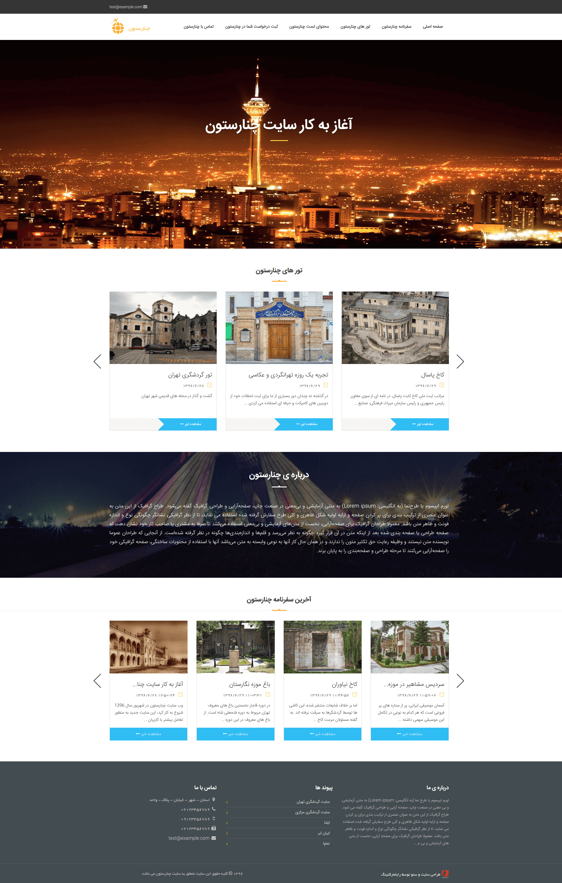Open the سایت گردشگری مرکزی footer link

312,812
